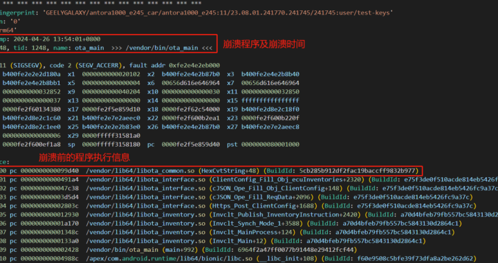Viewport: 498px width, 263px height.
Task: Click '(Invclt_MainProcess+124)' symbol
Action: pyautogui.click(x=252, y=233)
